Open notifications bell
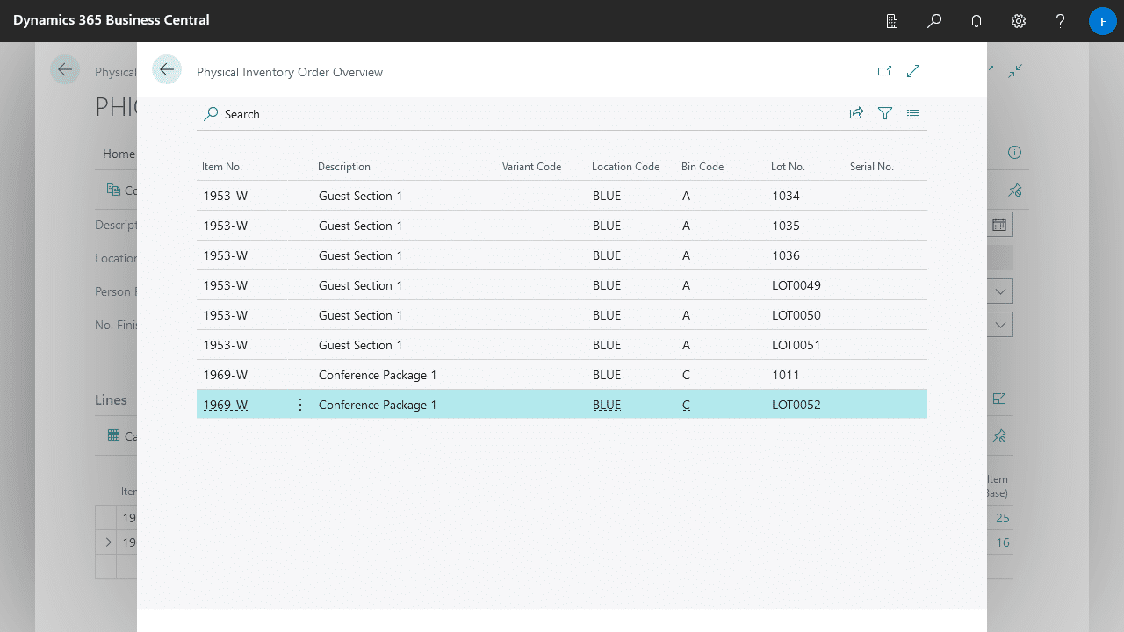The height and width of the screenshot is (632, 1124). tap(976, 21)
